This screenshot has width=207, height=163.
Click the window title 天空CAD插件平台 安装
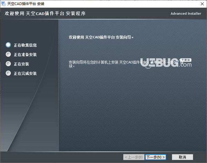pyautogui.click(x=26, y=4)
